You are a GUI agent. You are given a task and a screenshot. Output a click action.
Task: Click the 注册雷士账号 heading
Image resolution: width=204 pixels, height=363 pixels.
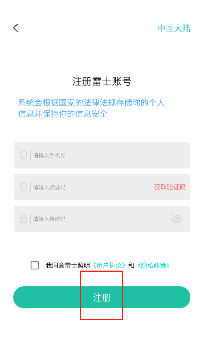click(102, 82)
